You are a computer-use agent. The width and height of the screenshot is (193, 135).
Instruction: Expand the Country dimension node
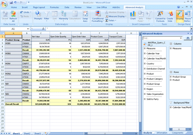[144, 63]
